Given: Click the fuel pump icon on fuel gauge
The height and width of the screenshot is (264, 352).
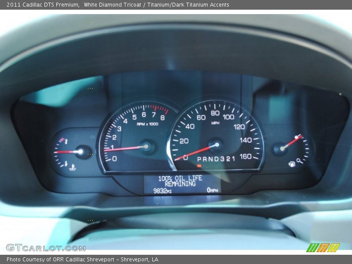Looking at the screenshot, I should click(x=292, y=164).
